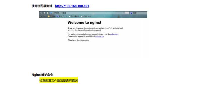Click the 'Welcome to nginx!' heading
This screenshot has height=100, width=217.
(x=84, y=22)
